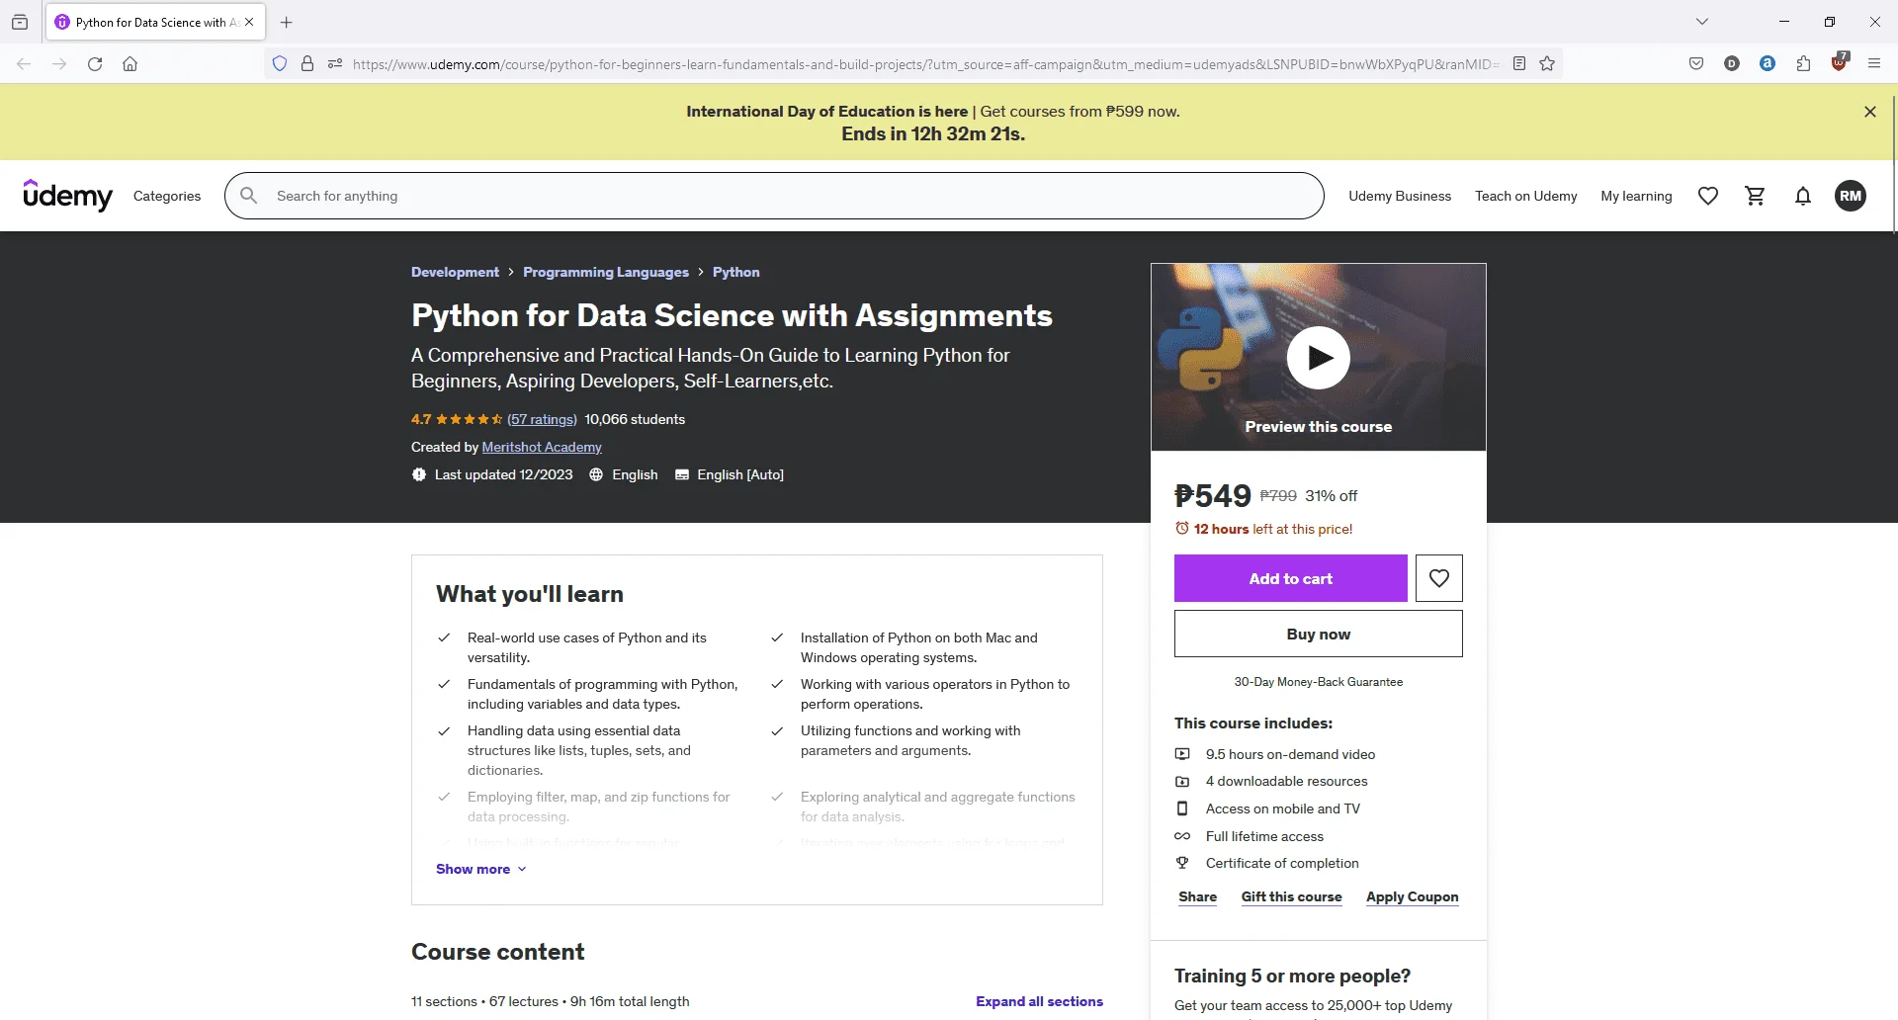Click the Add to cart button

tap(1291, 578)
